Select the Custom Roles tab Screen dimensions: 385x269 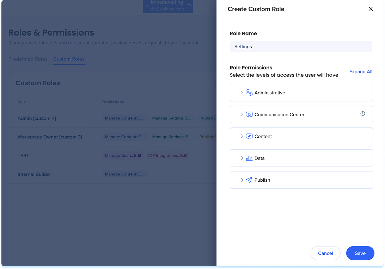pyautogui.click(x=69, y=59)
